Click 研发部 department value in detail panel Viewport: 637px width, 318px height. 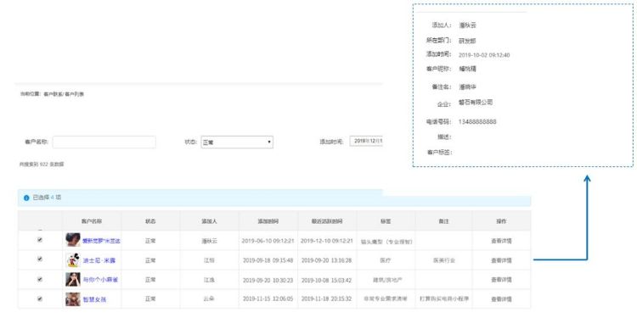coord(467,41)
